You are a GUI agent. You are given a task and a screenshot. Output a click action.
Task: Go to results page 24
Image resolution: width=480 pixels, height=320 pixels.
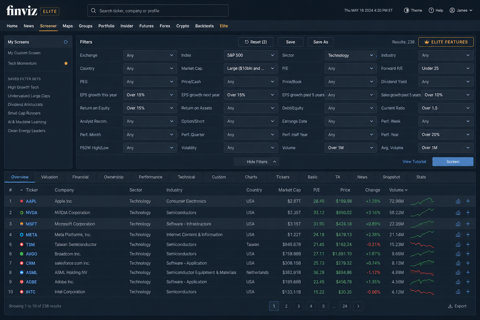tap(345, 306)
